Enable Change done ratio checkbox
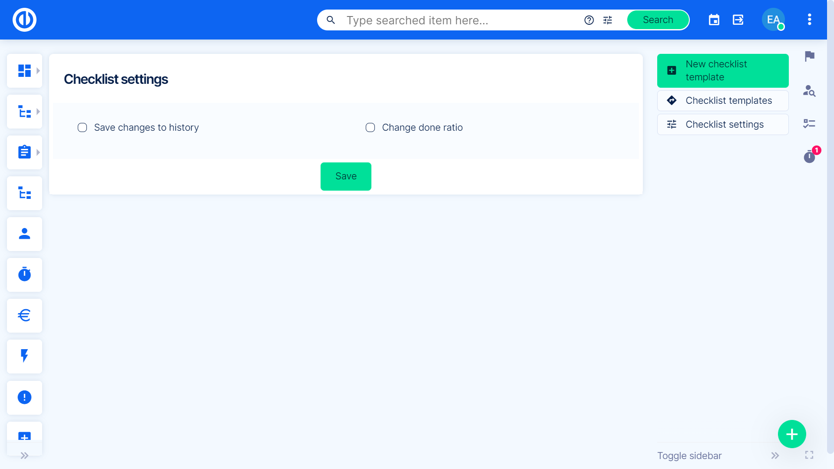This screenshot has height=469, width=834. tap(370, 127)
